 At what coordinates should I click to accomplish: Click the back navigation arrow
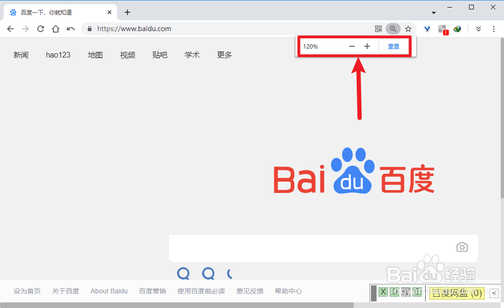[10, 29]
